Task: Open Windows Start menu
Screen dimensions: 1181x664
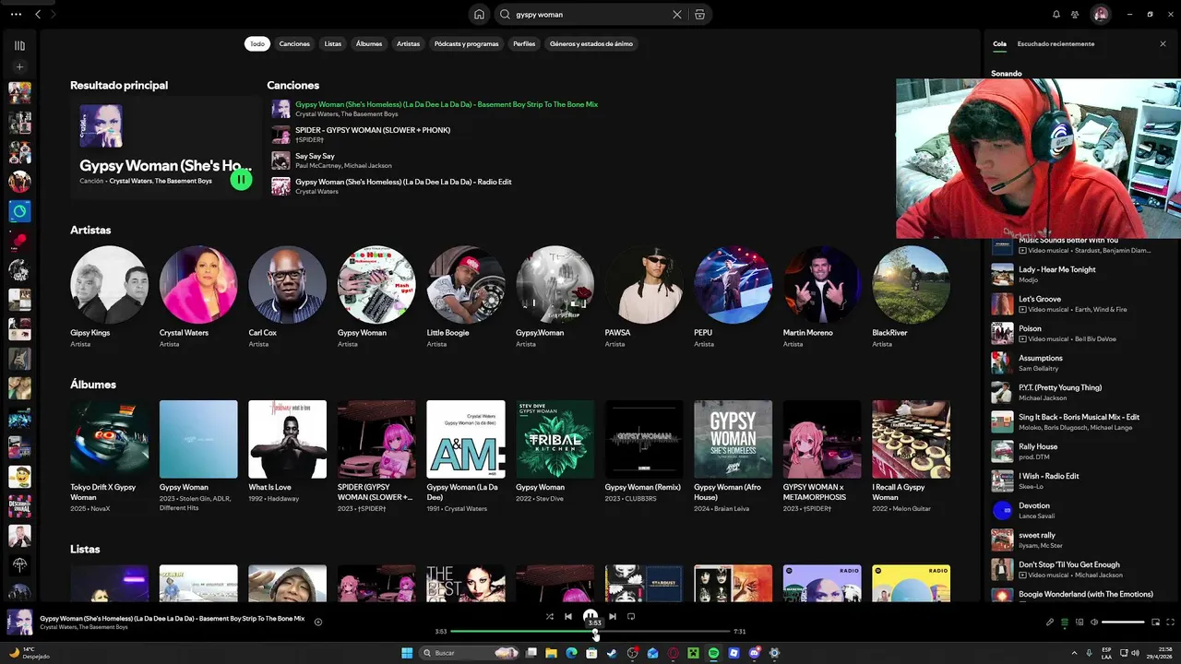Action: (407, 653)
